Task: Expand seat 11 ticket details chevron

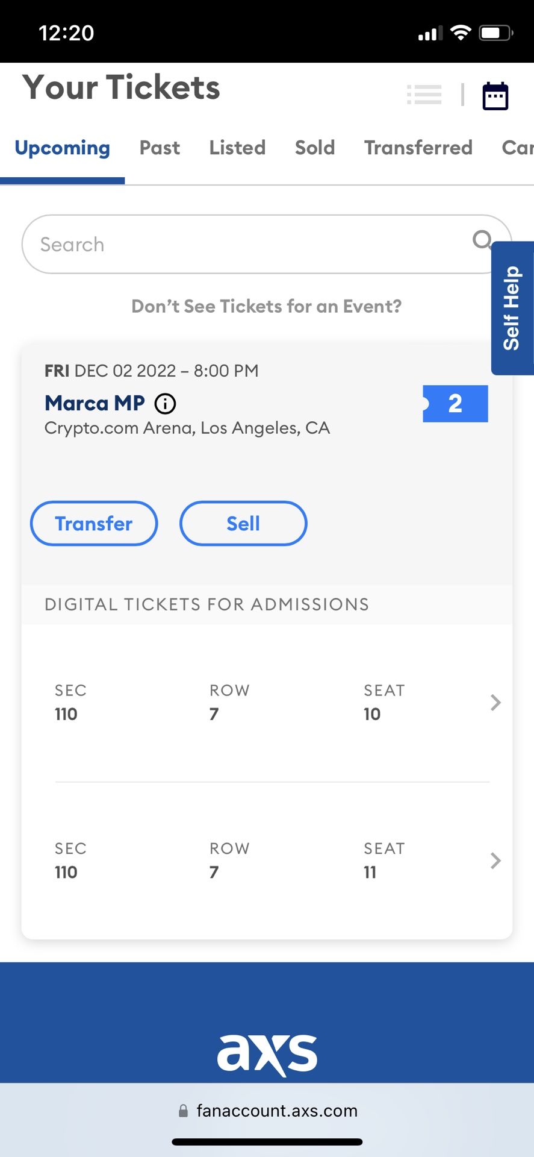Action: [x=495, y=861]
